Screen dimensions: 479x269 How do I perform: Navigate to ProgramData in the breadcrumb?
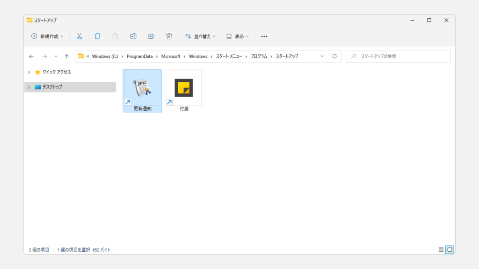tap(139, 56)
